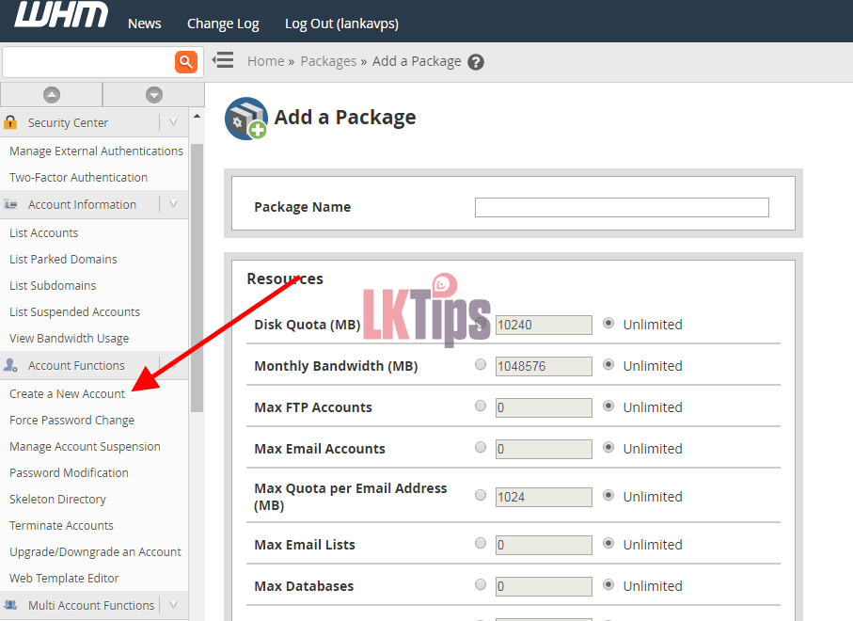This screenshot has width=853, height=621.
Task: Click the orange search magnifier button
Action: click(x=186, y=62)
